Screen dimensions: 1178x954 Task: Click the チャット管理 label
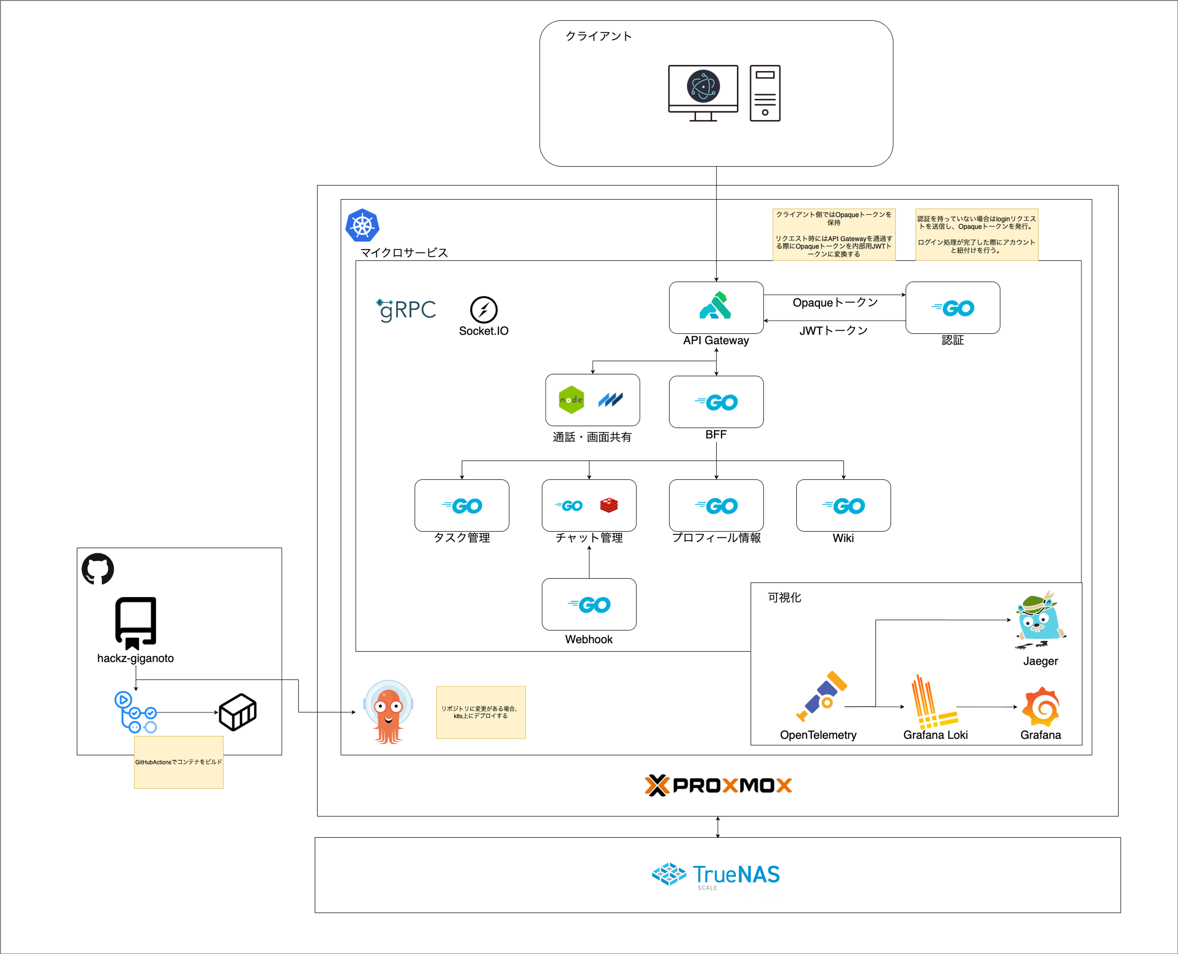pos(589,538)
